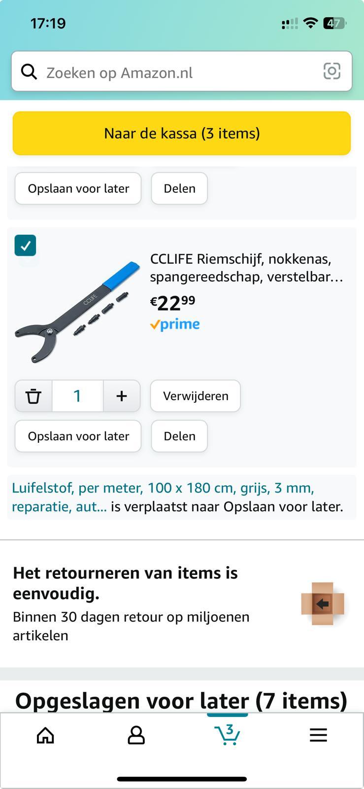Viewport: 364px width, 789px height.
Task: Tap Verwijderen to remove item
Action: click(196, 396)
